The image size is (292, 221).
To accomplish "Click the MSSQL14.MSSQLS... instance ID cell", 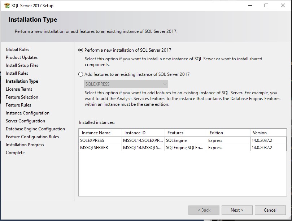I will [x=143, y=148].
